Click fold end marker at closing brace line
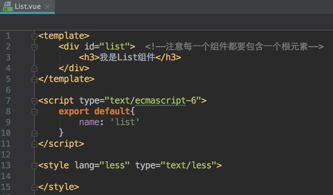Image resolution: width=333 pixels, height=195 pixels. click(34, 133)
